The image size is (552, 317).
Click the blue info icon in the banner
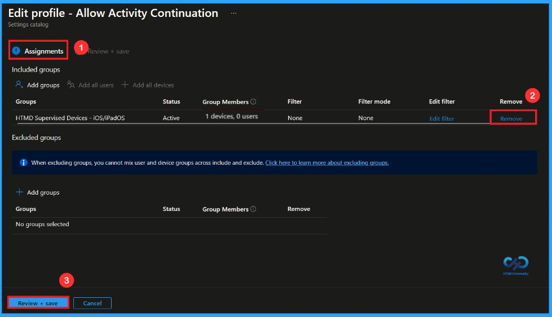[x=24, y=162]
